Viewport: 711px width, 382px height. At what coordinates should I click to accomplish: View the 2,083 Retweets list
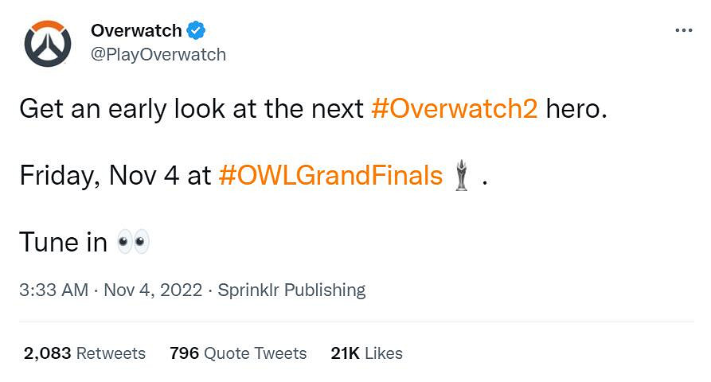click(84, 353)
